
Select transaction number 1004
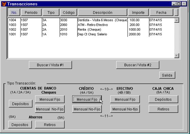(13, 20)
